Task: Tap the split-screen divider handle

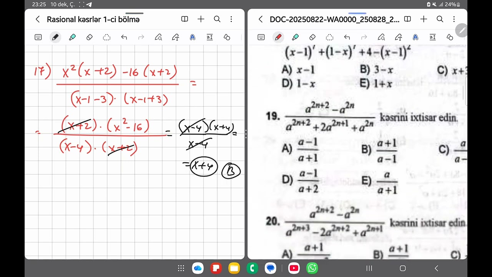Action: [246, 133]
